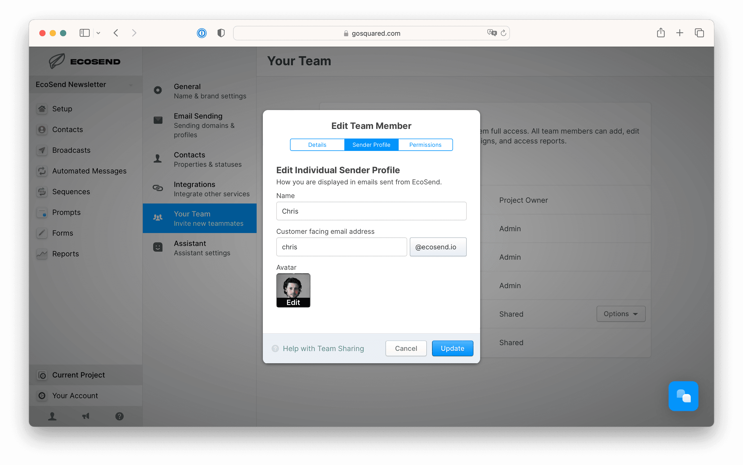
Task: Open the Options dropdown for Shared member
Action: 621,314
